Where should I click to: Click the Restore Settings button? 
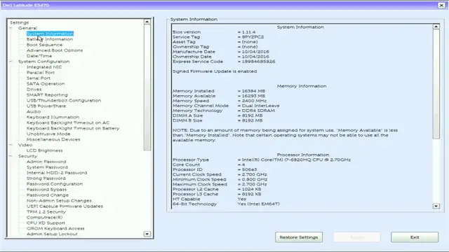[299, 237]
